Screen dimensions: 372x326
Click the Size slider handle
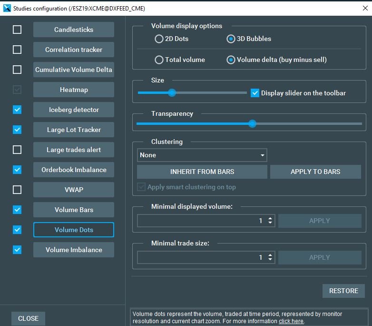tap(172, 93)
